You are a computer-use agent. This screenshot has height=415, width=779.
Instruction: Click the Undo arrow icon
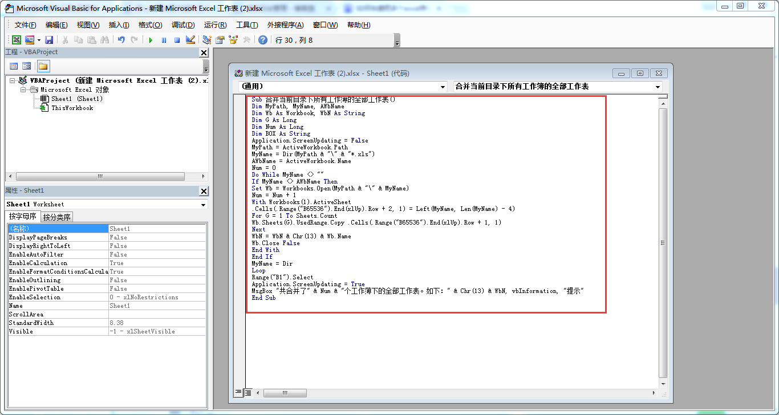click(x=121, y=40)
